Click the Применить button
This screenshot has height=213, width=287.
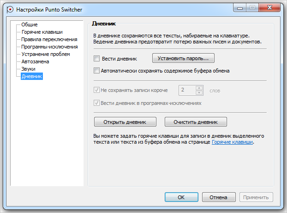(x=256, y=197)
